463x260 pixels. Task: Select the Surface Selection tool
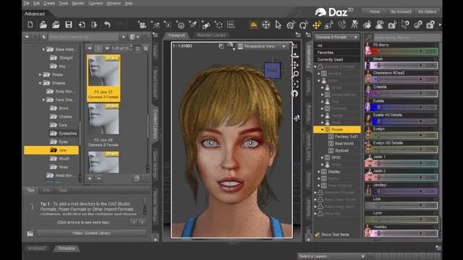tap(367, 25)
